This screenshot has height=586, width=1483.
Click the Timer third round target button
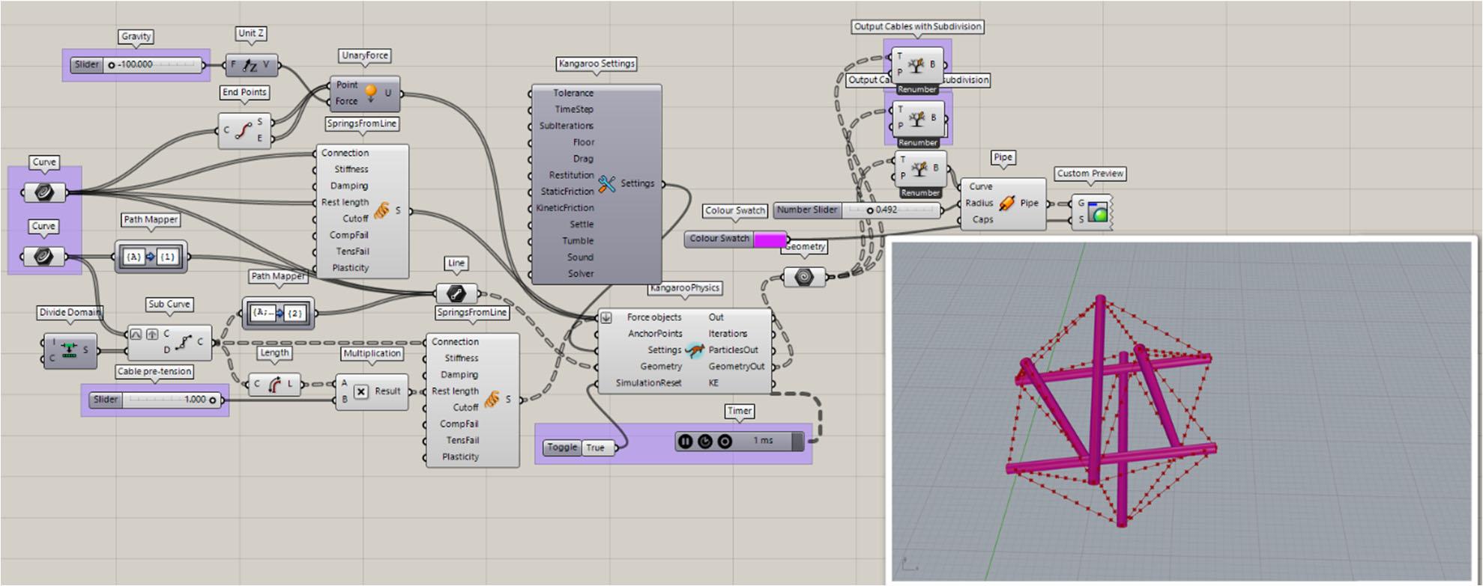(x=724, y=442)
